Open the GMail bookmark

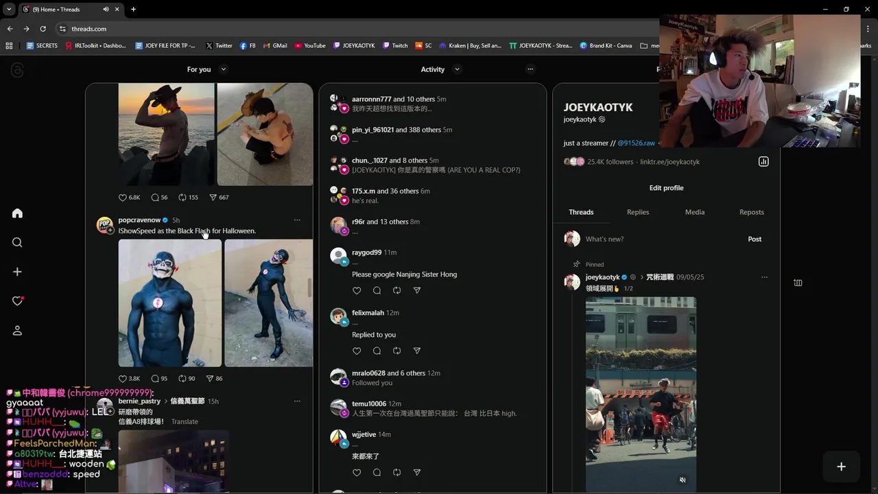click(275, 46)
